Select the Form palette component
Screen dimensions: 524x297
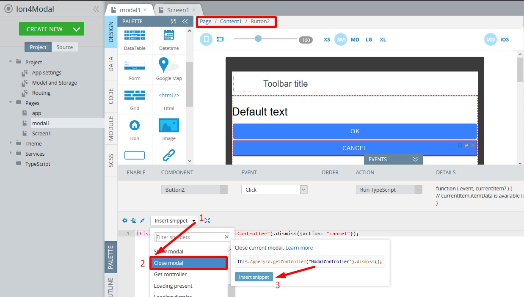point(135,70)
